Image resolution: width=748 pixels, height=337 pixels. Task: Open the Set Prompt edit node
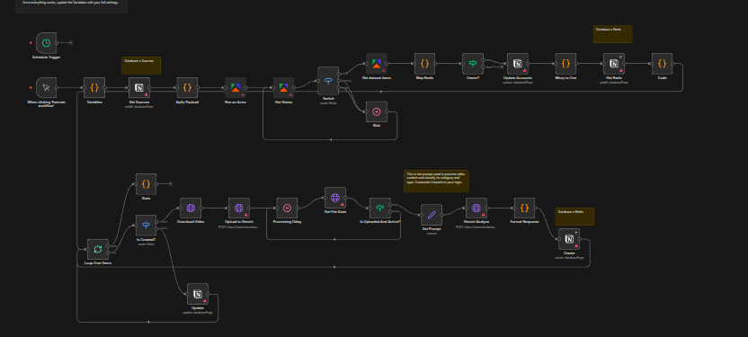(432, 215)
